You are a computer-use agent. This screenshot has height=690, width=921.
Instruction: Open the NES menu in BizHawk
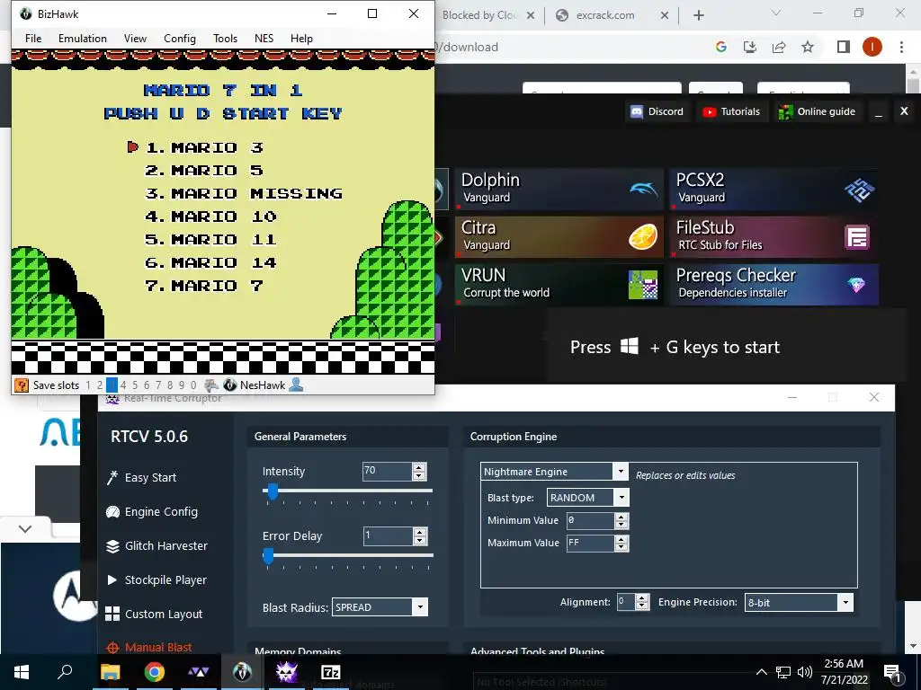click(264, 38)
